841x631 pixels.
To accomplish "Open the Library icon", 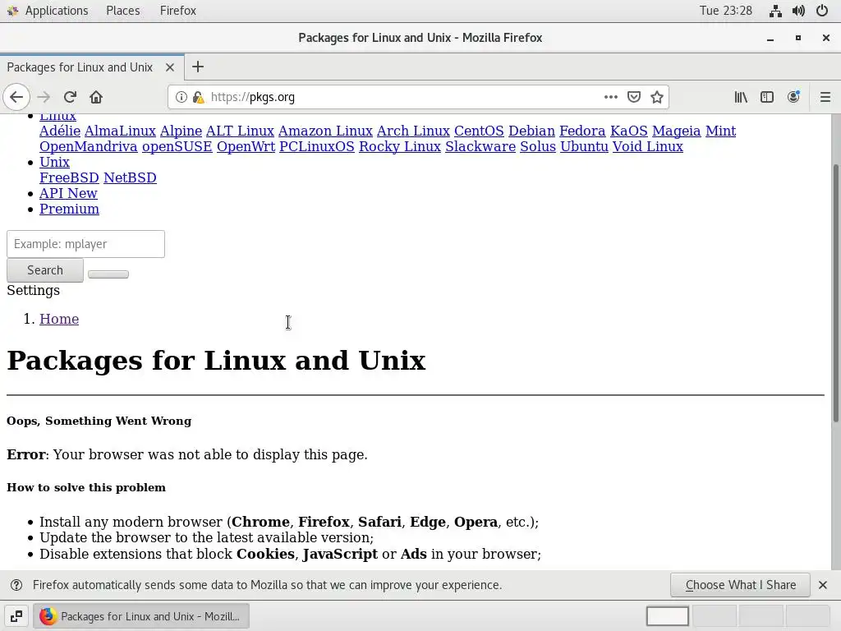I will (x=741, y=97).
